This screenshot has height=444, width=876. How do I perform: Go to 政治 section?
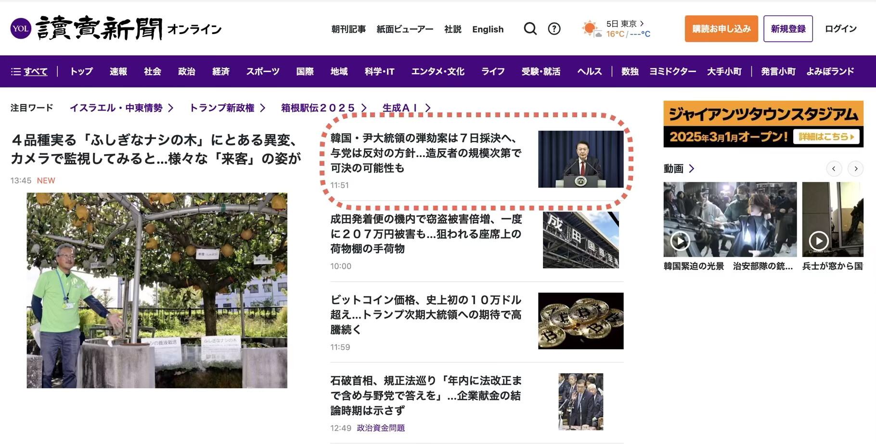tap(186, 72)
